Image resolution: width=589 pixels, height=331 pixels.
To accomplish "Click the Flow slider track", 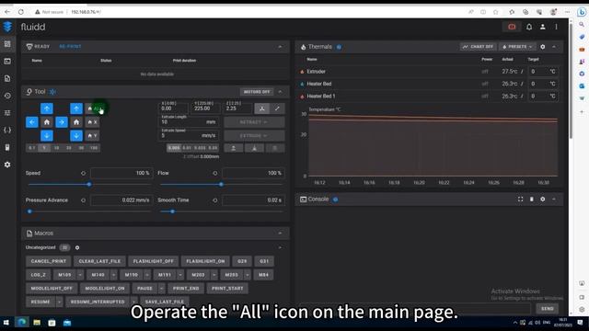I will point(221,184).
